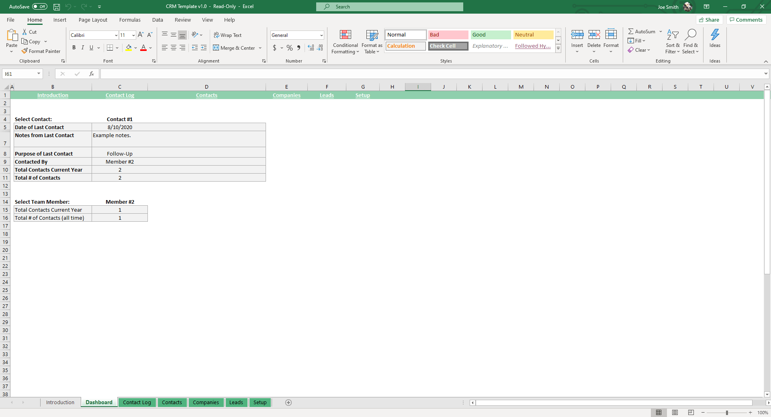Toggle center horizontal alignment
Screen dimensions: 771x417
pyautogui.click(x=174, y=48)
